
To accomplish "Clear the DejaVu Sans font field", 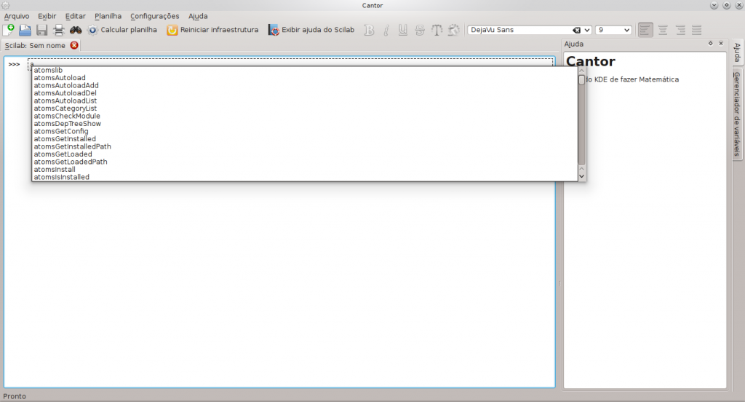I will click(x=576, y=30).
